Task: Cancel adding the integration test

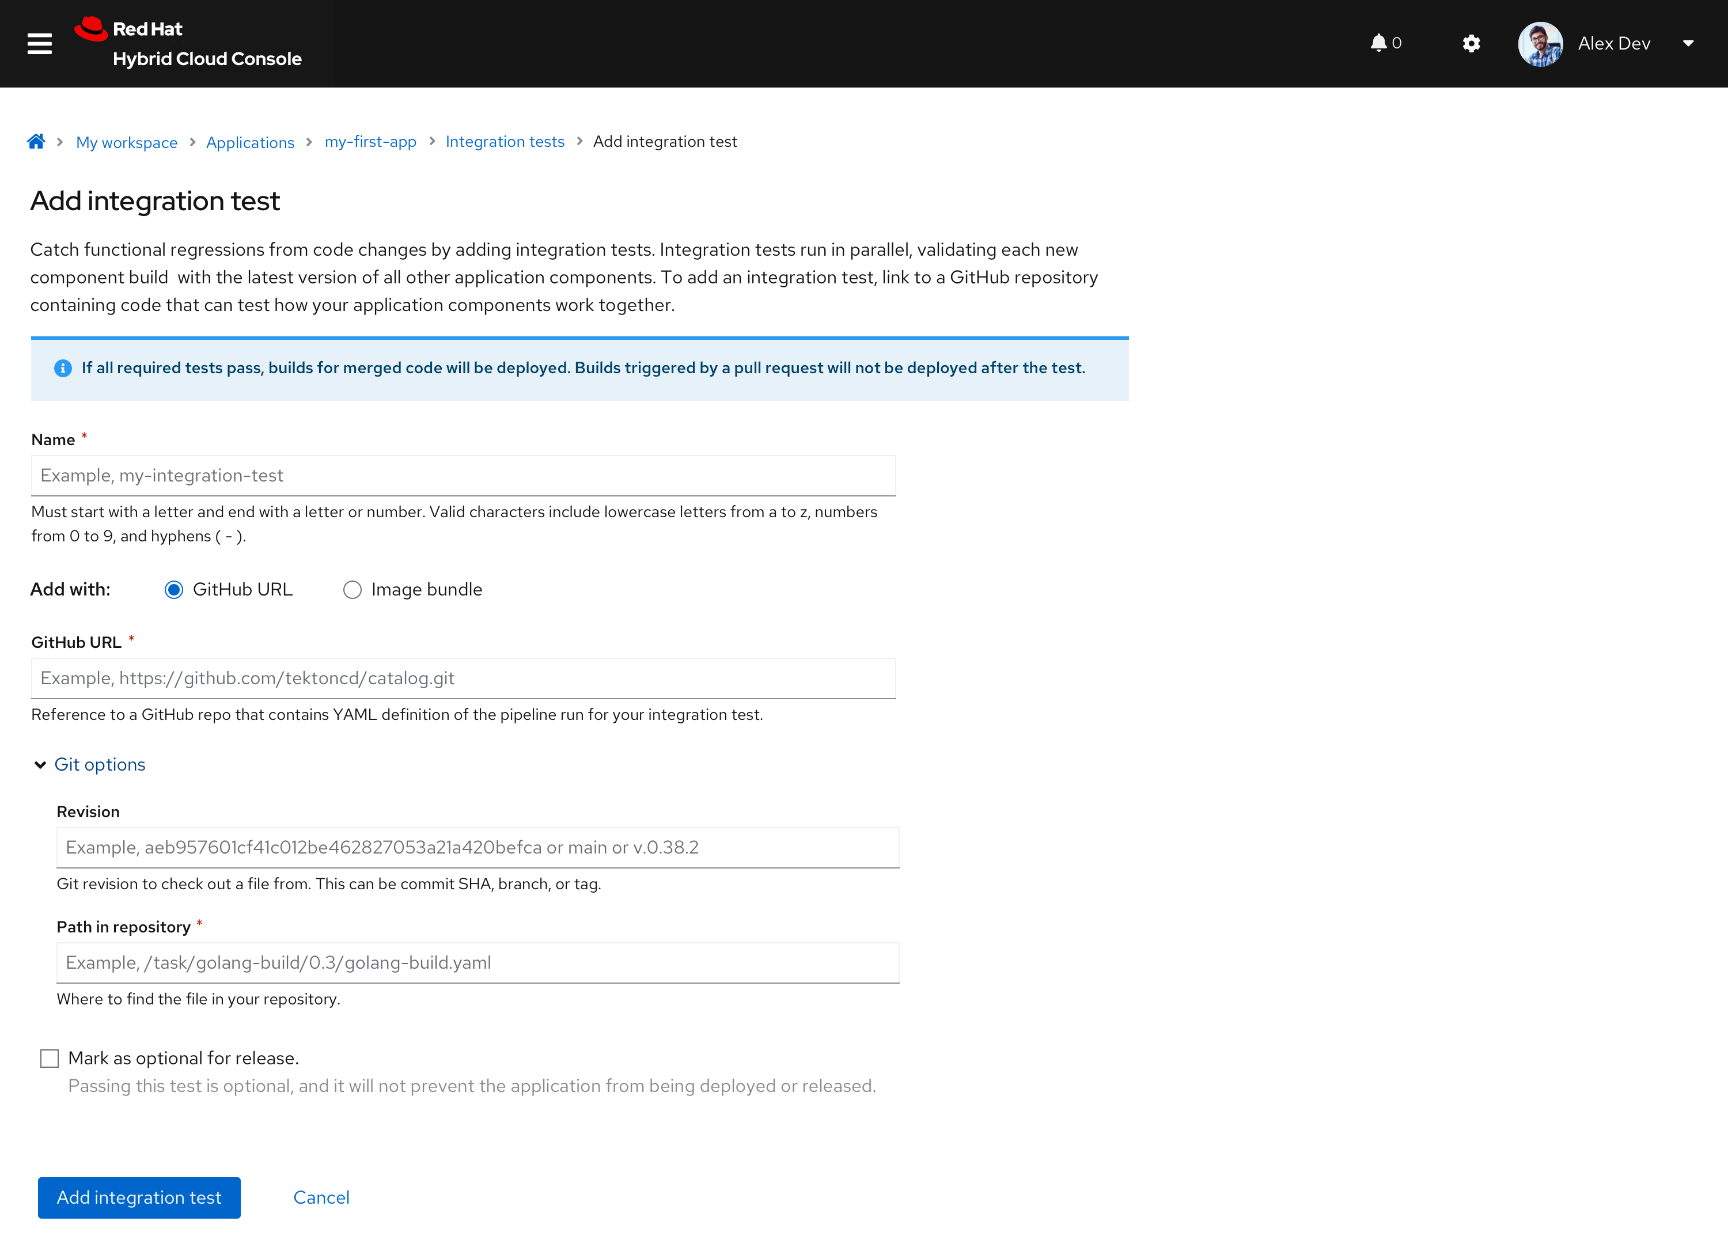Action: click(x=321, y=1197)
